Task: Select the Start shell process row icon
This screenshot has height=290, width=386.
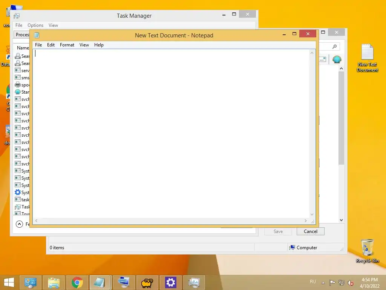Action: (17, 92)
